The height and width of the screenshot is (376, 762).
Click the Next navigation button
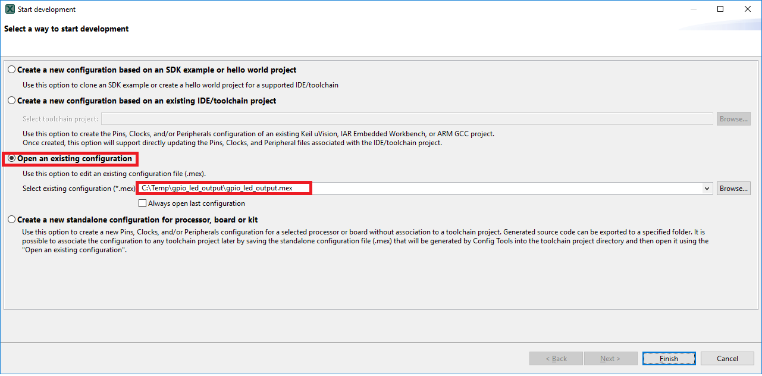click(610, 359)
